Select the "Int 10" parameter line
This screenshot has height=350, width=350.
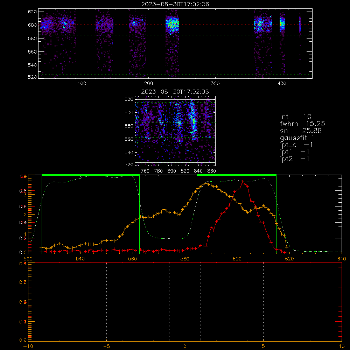(x=295, y=117)
